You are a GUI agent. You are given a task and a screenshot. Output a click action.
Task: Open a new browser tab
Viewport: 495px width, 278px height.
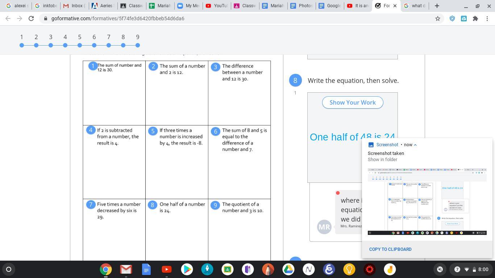coord(437,6)
